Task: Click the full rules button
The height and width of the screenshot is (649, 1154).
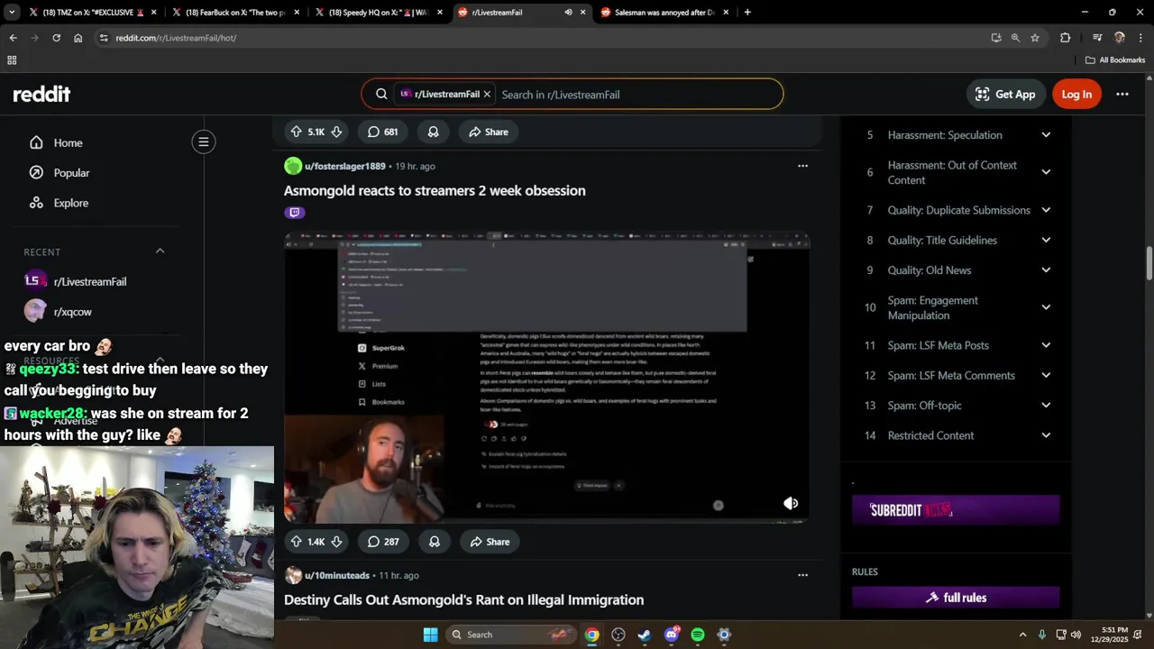Action: [956, 598]
